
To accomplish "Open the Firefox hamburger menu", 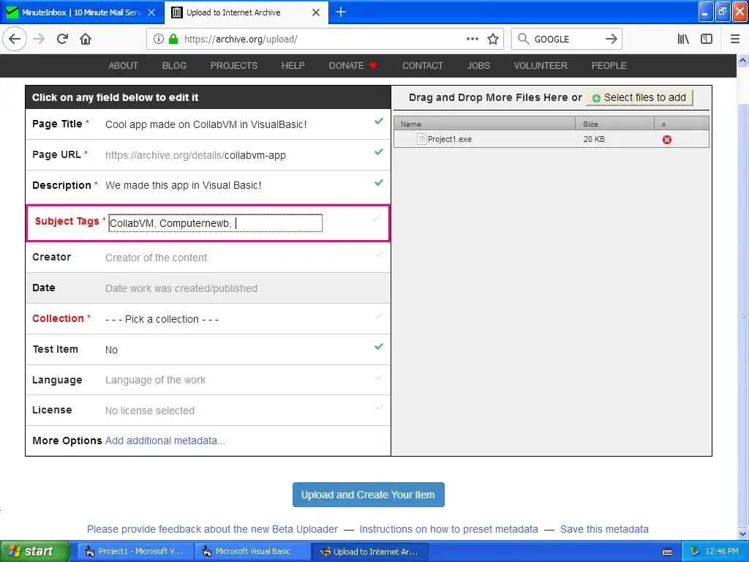I will pyautogui.click(x=735, y=40).
